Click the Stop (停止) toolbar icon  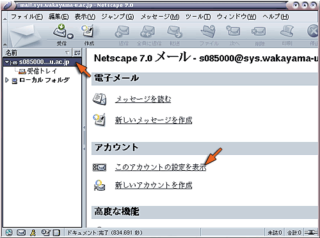313,31
